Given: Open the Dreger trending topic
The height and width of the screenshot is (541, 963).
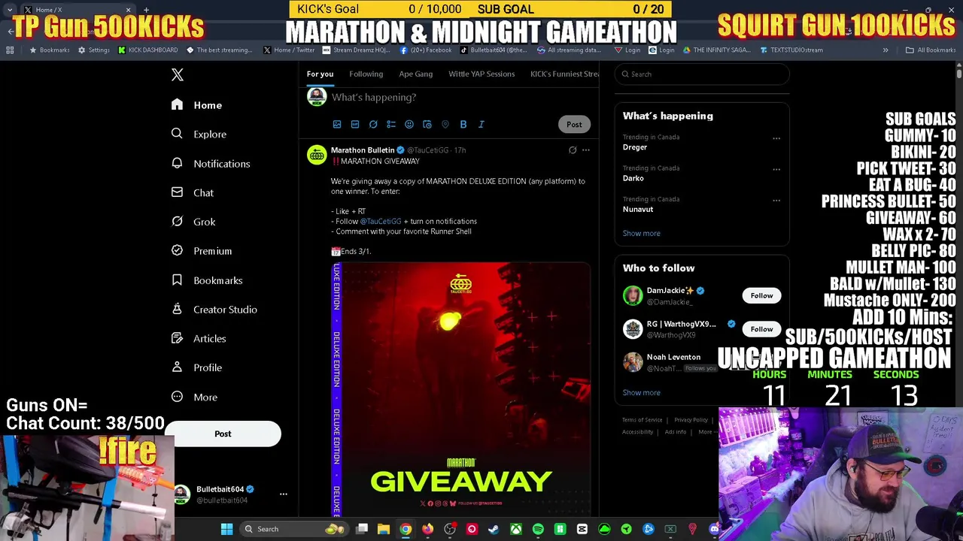Looking at the screenshot, I should [635, 147].
